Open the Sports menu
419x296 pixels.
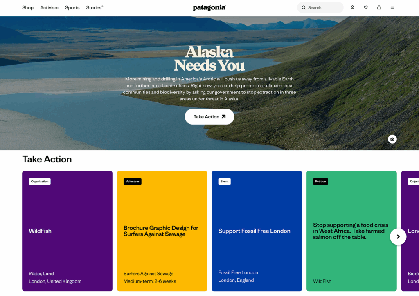[x=72, y=7]
